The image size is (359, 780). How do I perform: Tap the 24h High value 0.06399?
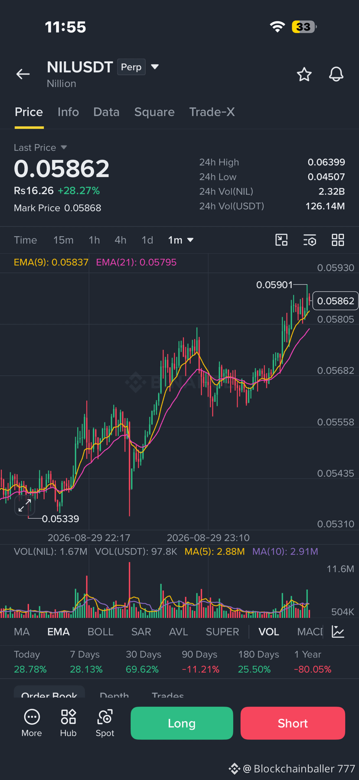tap(326, 162)
